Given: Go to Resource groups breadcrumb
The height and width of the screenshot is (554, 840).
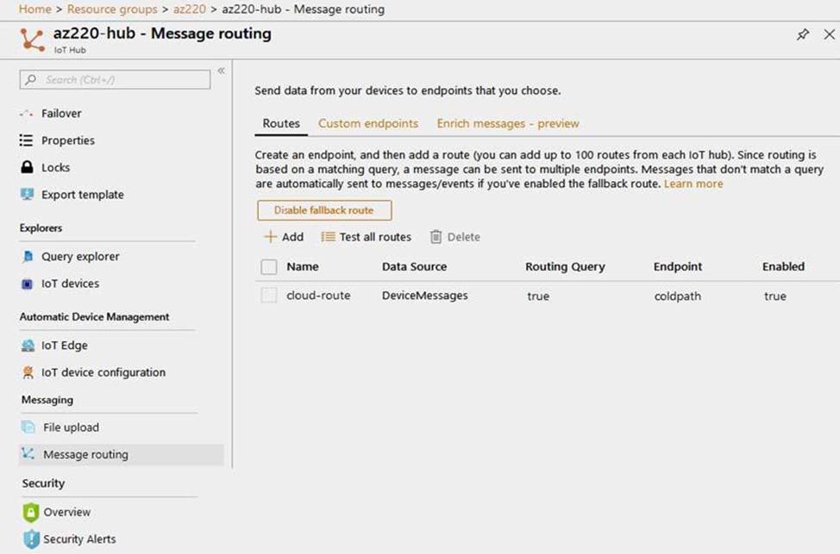Looking at the screenshot, I should click(112, 9).
